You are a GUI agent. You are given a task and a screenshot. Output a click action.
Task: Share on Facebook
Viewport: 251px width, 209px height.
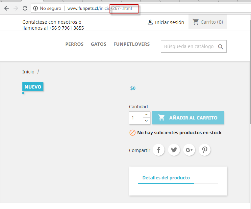(x=159, y=150)
